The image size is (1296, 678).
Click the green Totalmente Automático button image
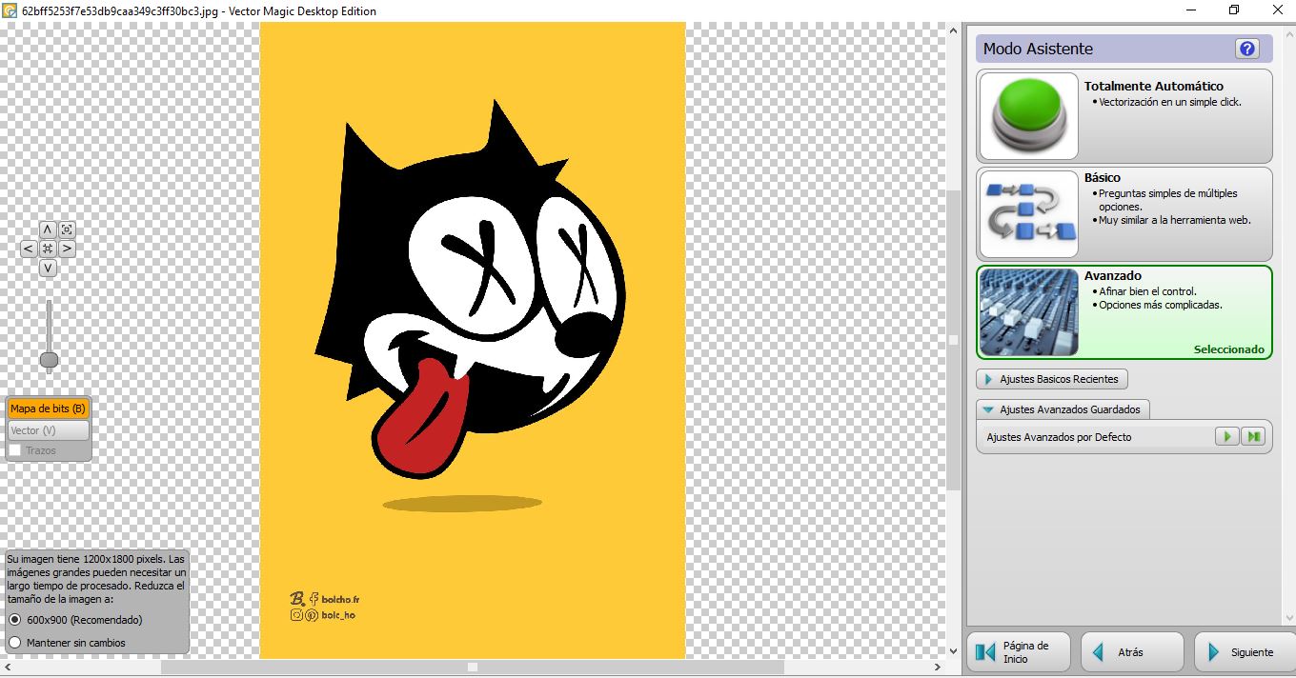pos(1029,116)
